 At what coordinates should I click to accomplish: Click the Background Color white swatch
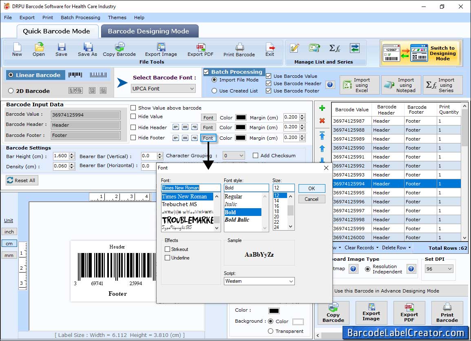pos(298,322)
